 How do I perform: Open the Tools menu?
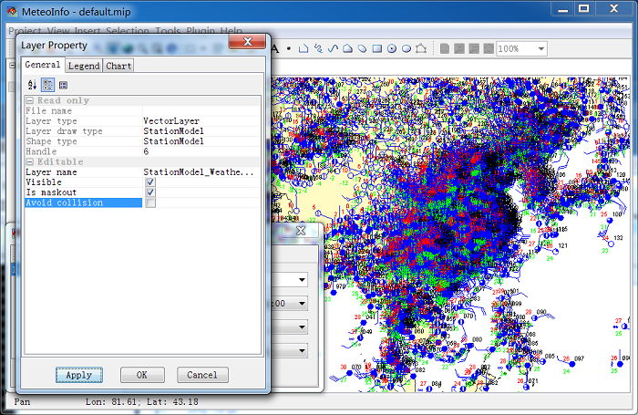(x=168, y=31)
